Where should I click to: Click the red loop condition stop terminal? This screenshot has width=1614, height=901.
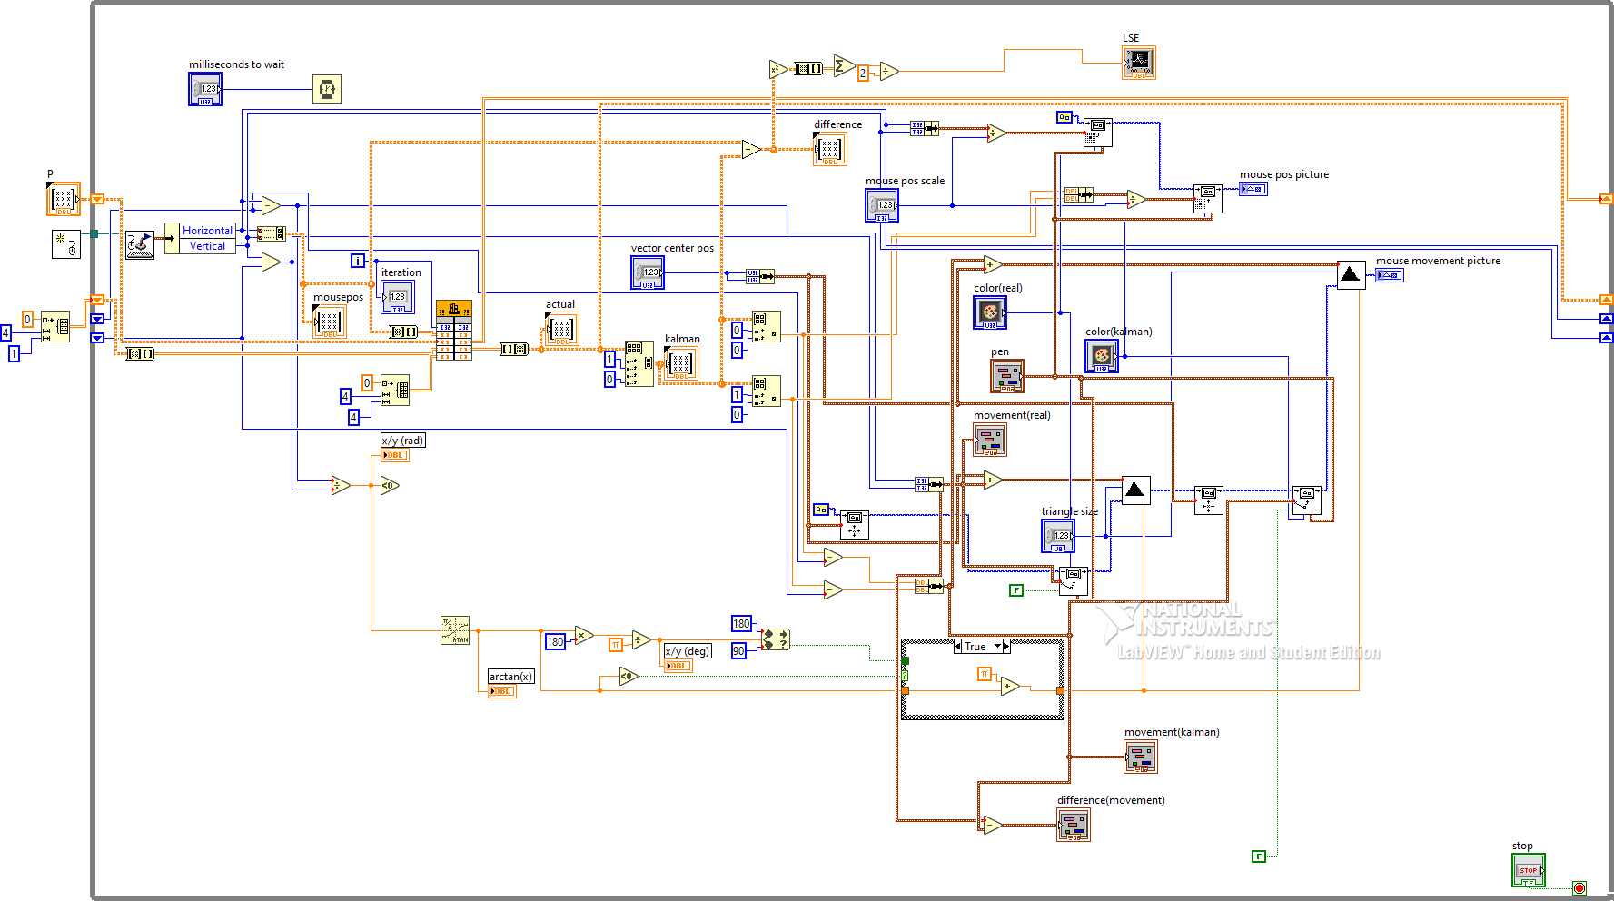click(x=1579, y=887)
